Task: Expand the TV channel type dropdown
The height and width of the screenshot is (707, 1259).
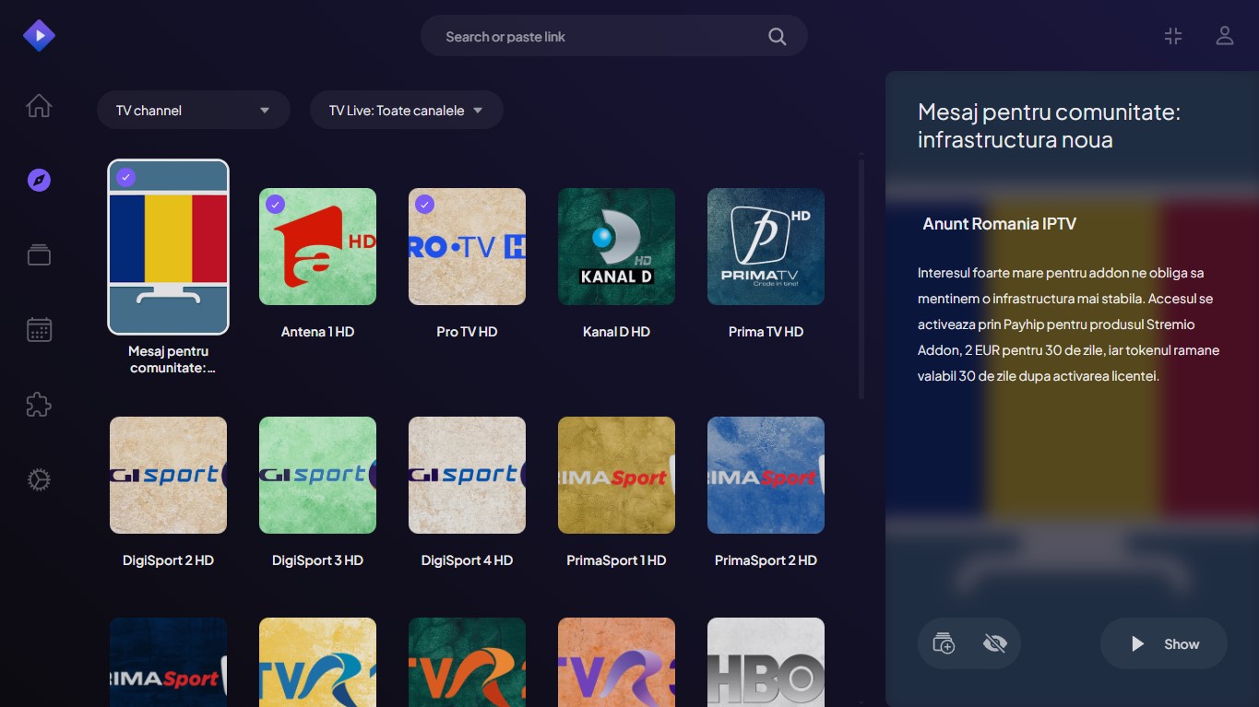Action: (194, 111)
